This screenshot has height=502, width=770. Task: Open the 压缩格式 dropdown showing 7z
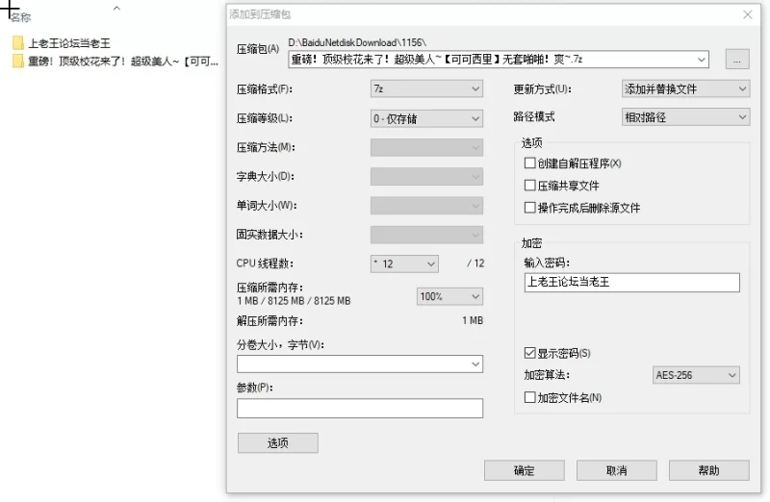[x=426, y=89]
